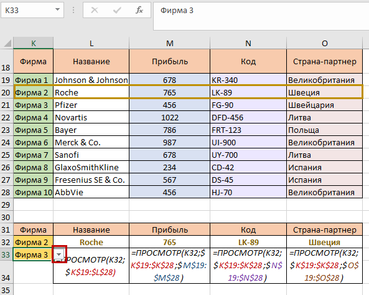
Task: Select the Фирма 10 cell
Action: coord(34,193)
